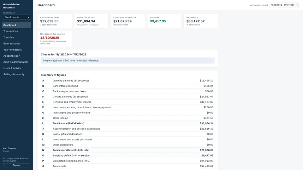Click the $21,616.39 accommodation amount
The height and width of the screenshot is (170, 303).
tap(206, 129)
